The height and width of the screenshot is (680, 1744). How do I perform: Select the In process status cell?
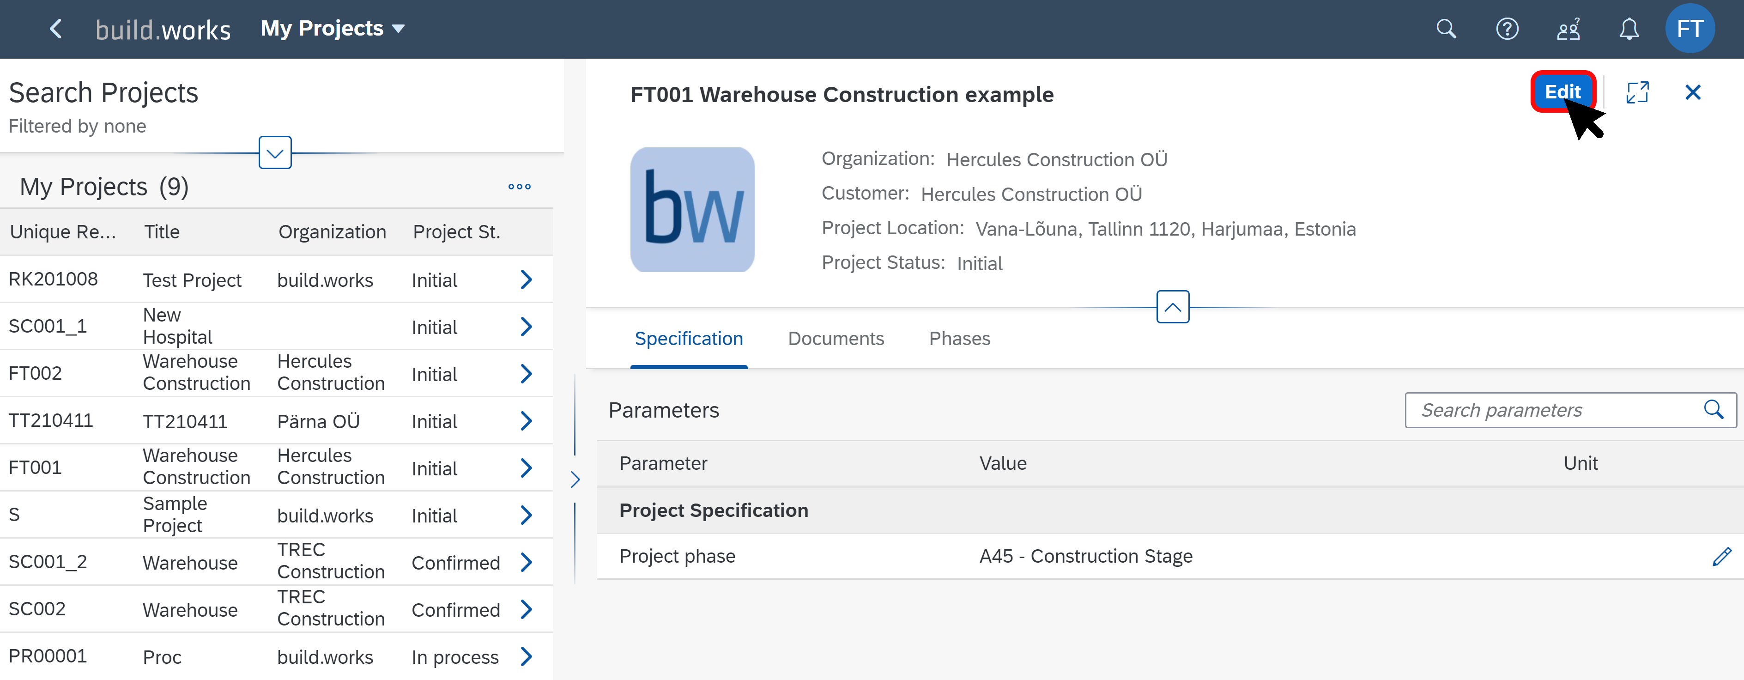[455, 657]
